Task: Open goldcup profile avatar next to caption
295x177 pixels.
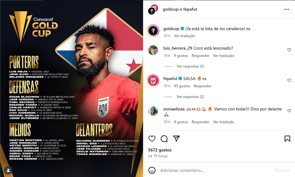Action: tap(153, 31)
